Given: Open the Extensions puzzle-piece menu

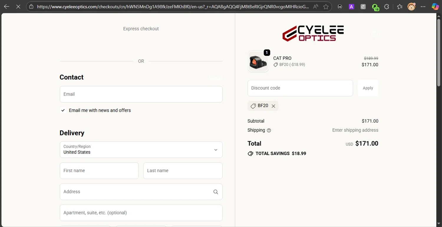Looking at the screenshot, I should (387, 6).
